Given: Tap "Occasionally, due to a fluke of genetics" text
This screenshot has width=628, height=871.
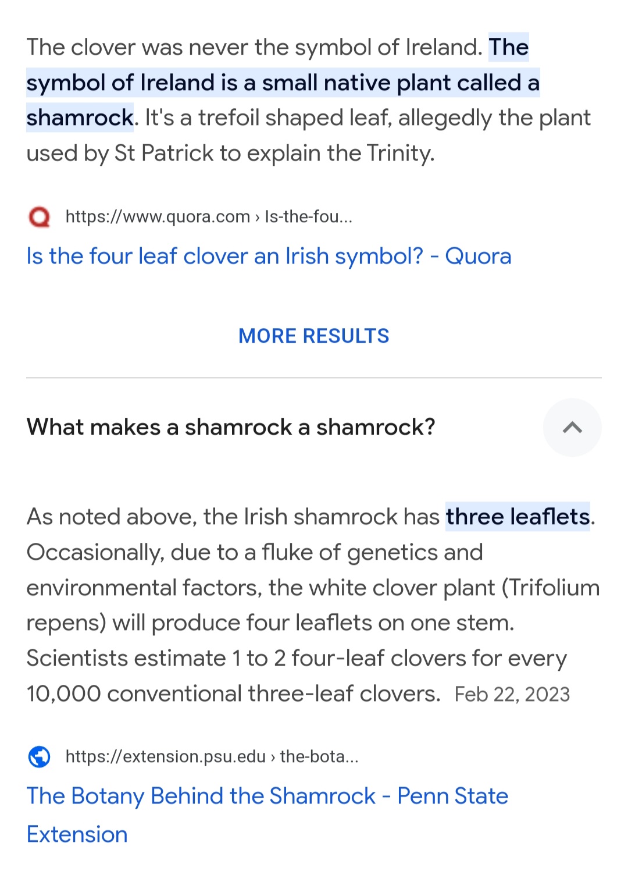Looking at the screenshot, I should (254, 553).
